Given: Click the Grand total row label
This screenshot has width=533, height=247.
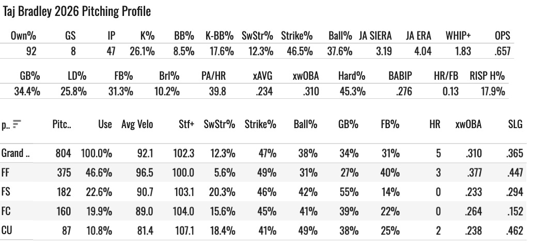Looking at the screenshot, I should click(x=15, y=153).
